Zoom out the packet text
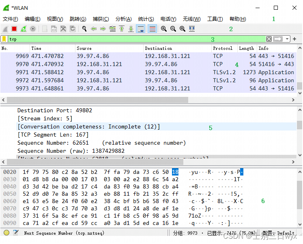 tap(173, 29)
